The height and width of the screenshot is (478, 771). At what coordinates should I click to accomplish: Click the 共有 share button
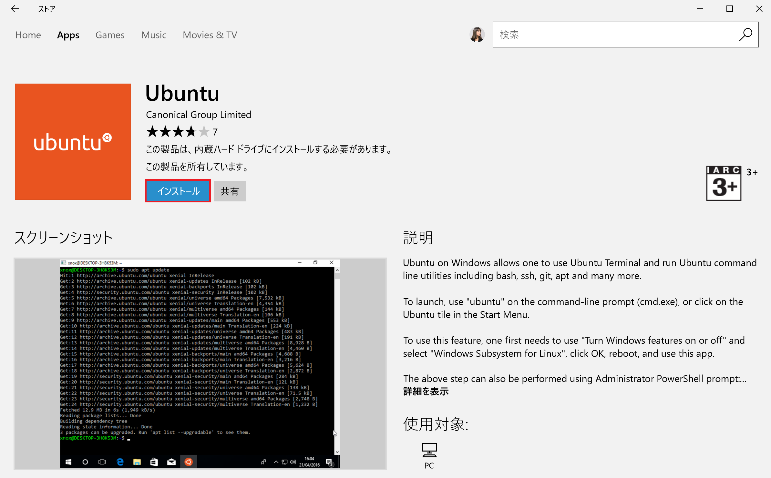pyautogui.click(x=230, y=191)
